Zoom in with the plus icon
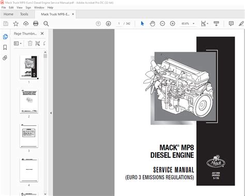The width and height of the screenshot is (245, 196). click(x=173, y=23)
